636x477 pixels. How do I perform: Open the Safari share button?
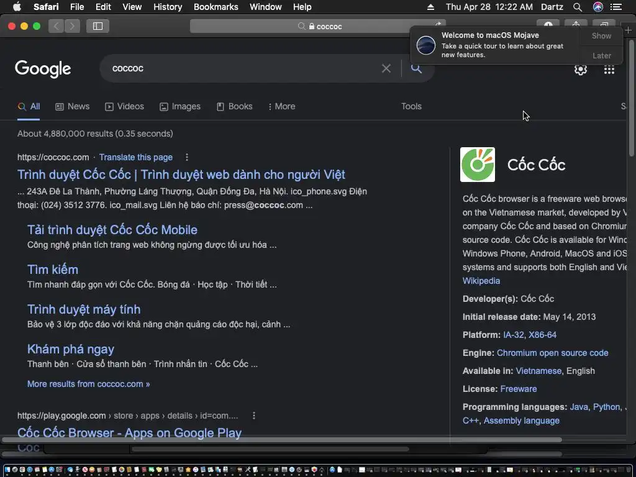(x=576, y=24)
